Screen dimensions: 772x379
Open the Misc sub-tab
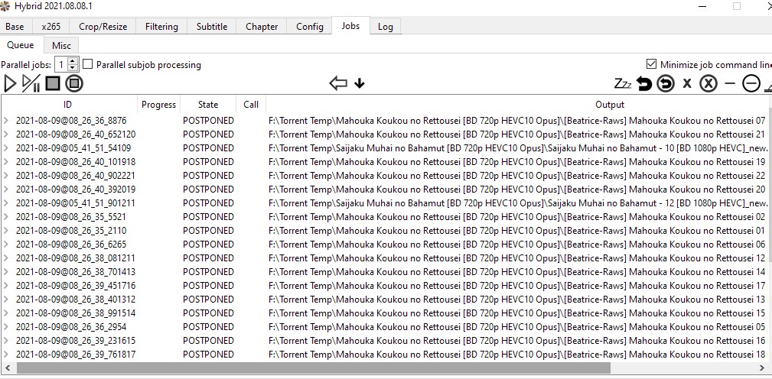click(61, 46)
